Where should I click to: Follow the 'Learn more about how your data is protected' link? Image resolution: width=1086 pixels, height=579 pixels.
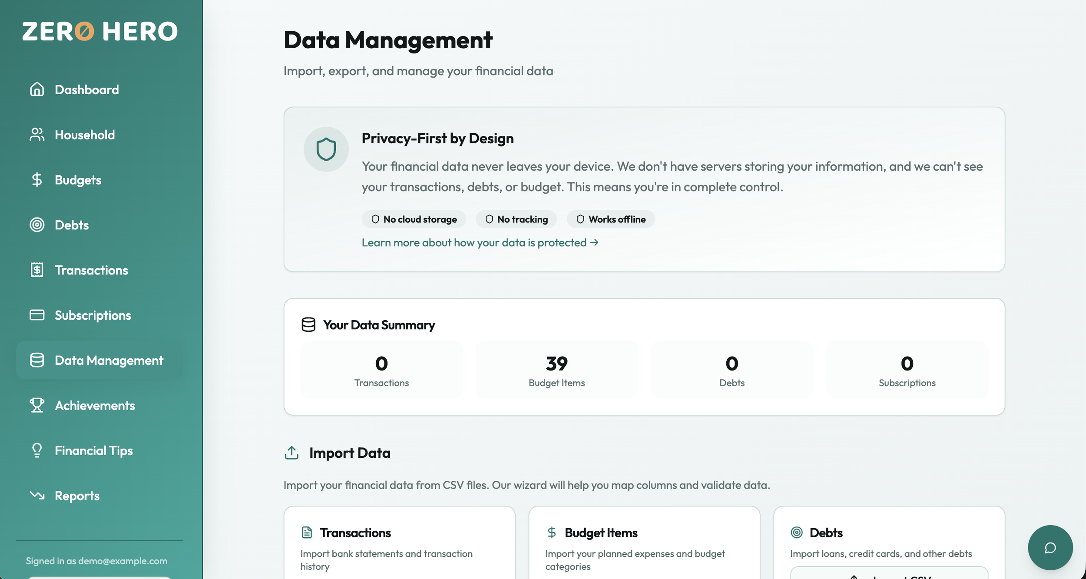(480, 242)
